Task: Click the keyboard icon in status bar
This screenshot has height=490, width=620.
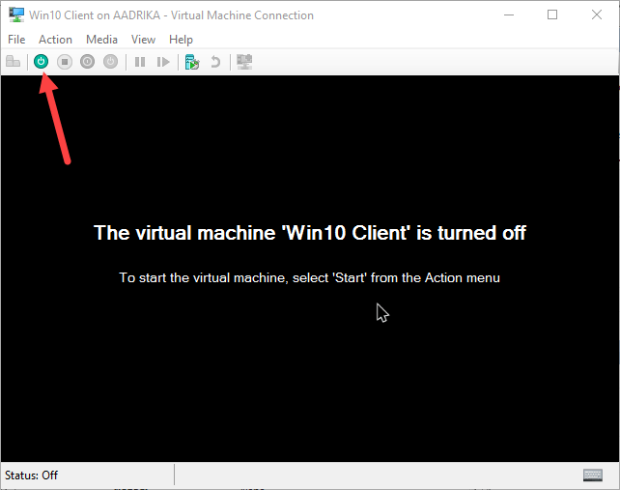Action: pos(593,475)
